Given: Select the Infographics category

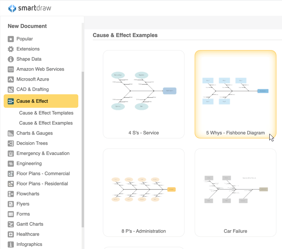Looking at the screenshot, I should pos(29,244).
